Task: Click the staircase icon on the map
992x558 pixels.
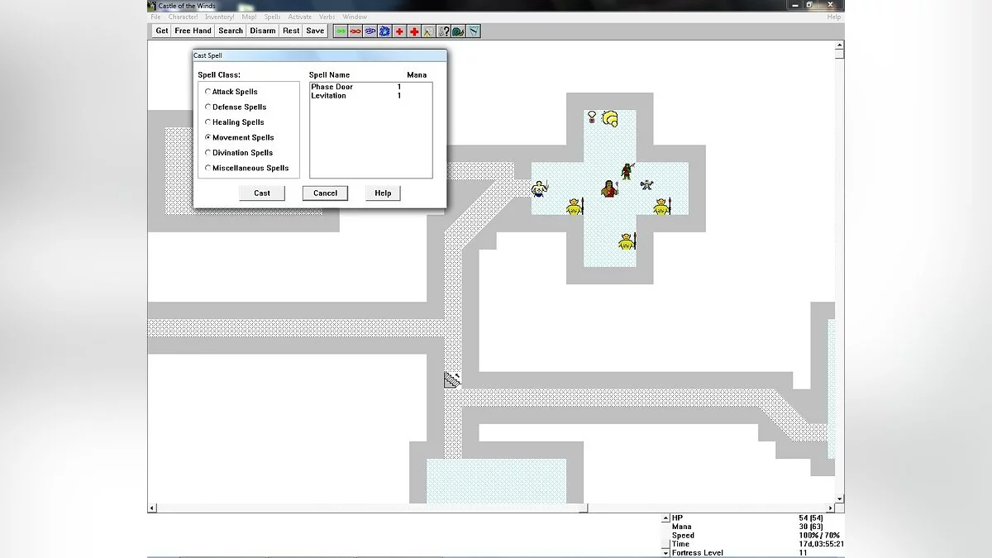Action: [x=451, y=379]
